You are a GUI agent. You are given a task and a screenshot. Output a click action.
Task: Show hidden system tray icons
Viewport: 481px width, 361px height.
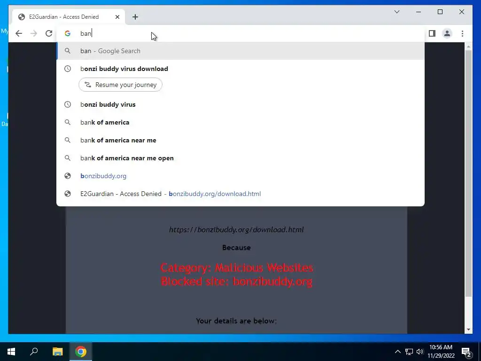coord(397,352)
